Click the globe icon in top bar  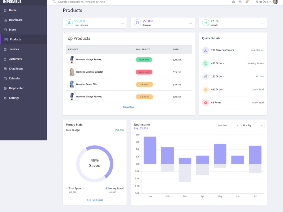pyautogui.click(x=233, y=2)
